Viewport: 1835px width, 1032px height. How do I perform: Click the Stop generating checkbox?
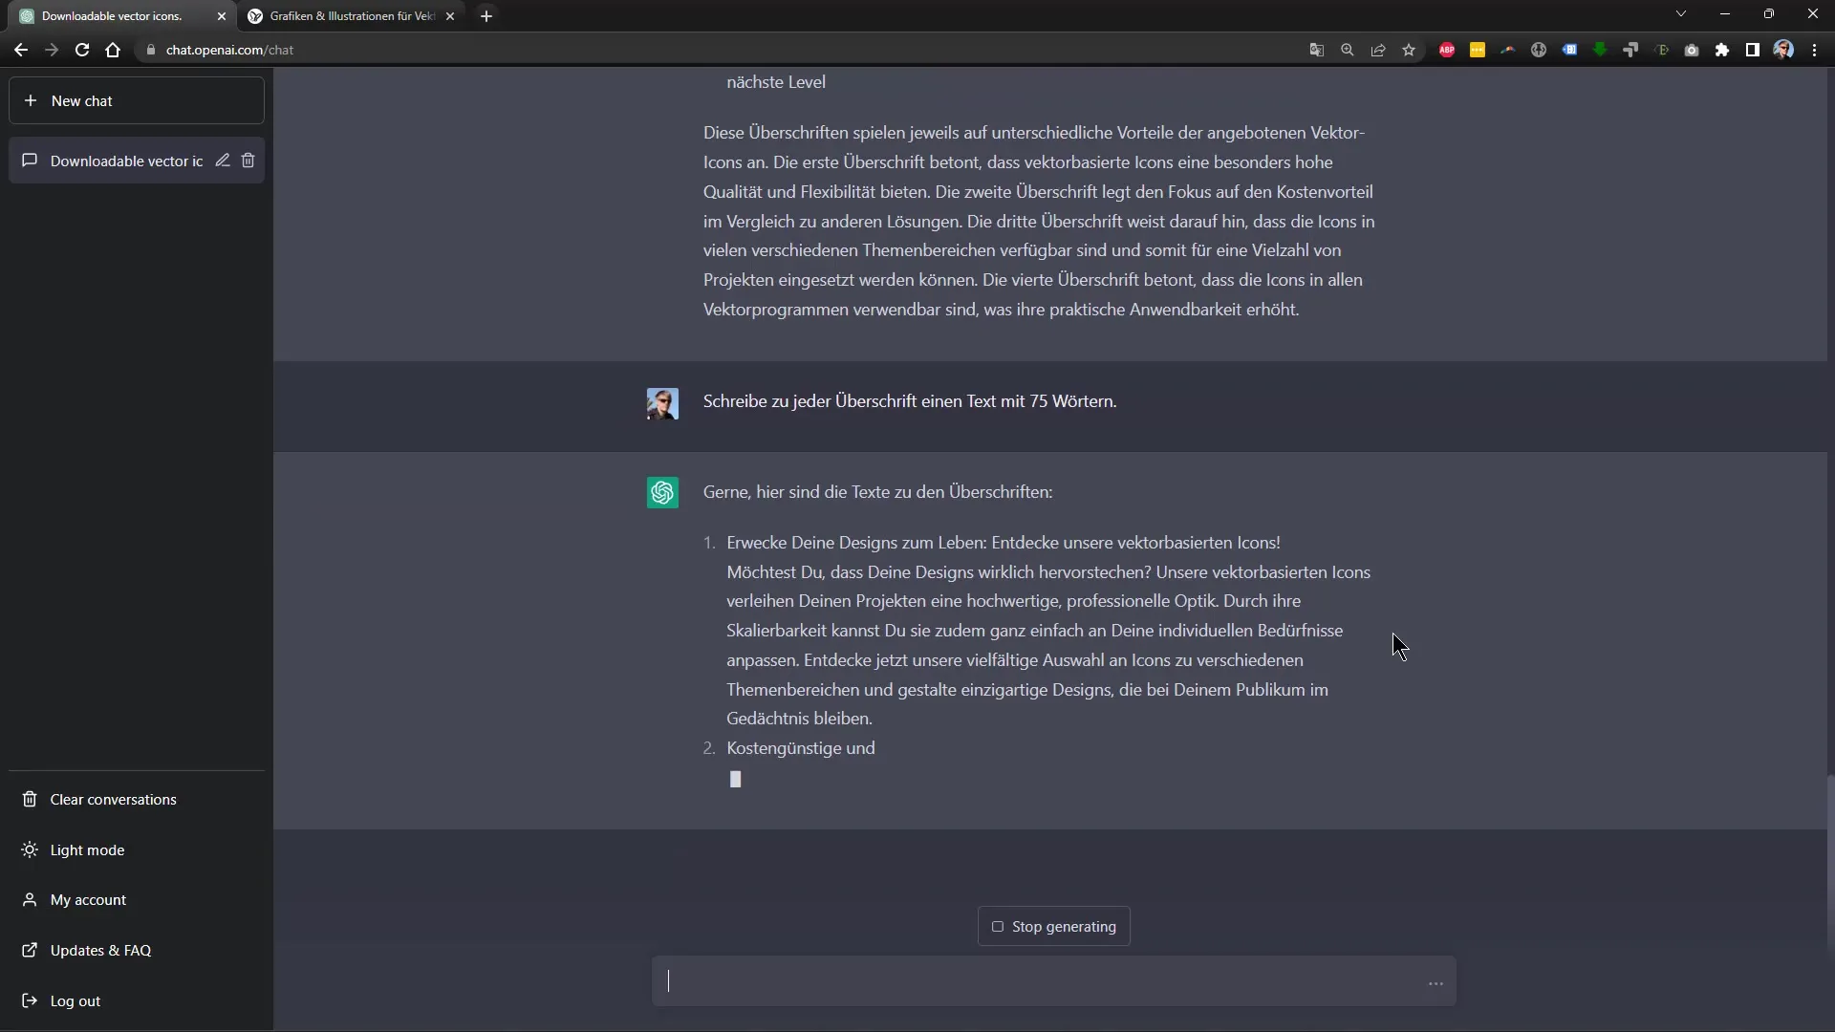point(997,926)
